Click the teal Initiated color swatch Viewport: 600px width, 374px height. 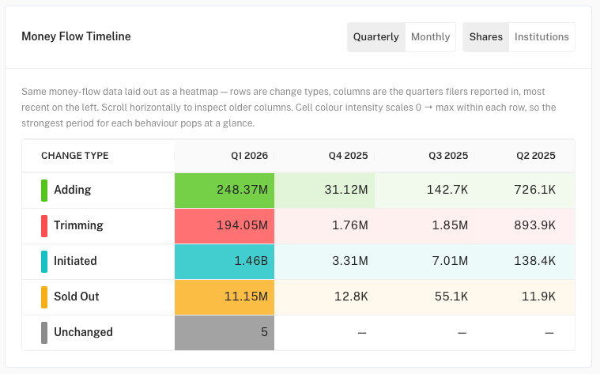[x=44, y=262]
